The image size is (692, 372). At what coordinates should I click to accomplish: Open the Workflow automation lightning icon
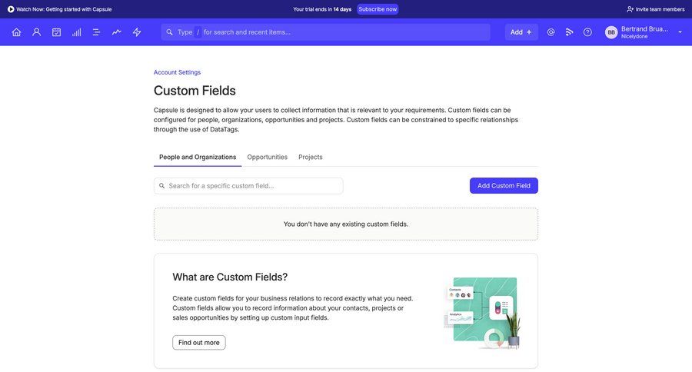point(137,32)
